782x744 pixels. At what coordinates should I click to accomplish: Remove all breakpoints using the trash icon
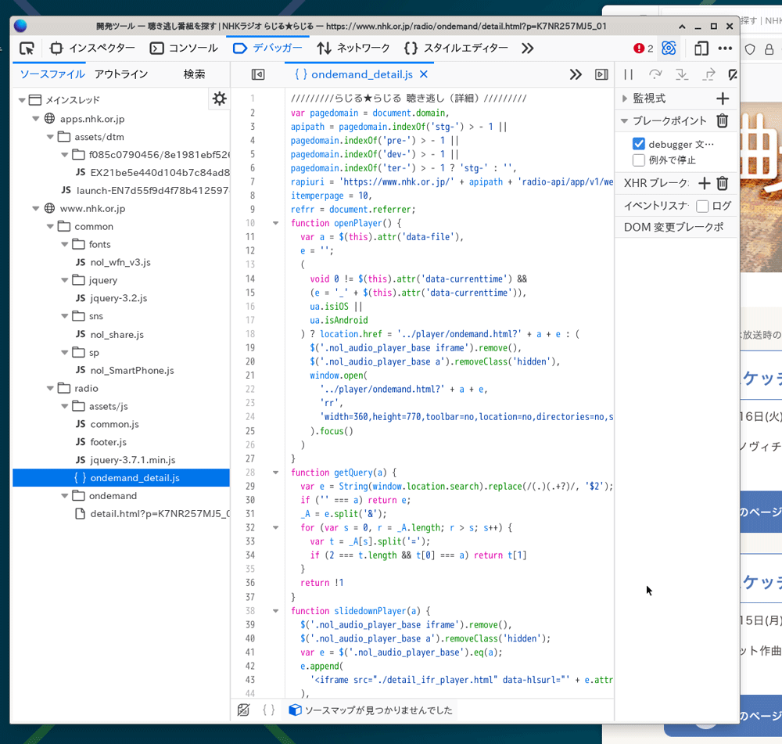722,121
